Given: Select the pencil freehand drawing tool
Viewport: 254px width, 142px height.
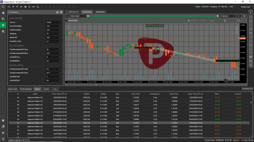Looking at the screenshot, I should (x=251, y=29).
